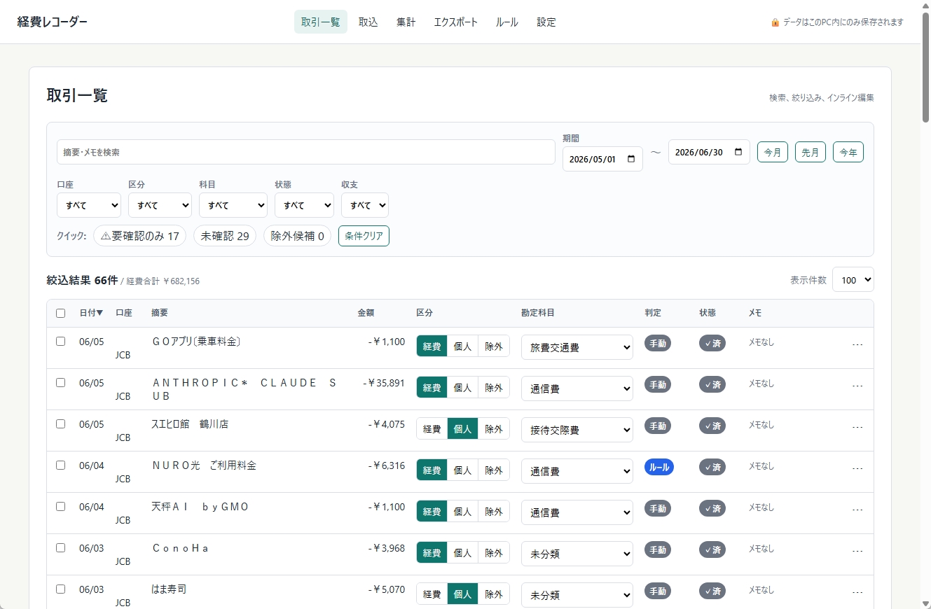Switch to the 集計 tab
This screenshot has height=609, width=931.
(406, 22)
